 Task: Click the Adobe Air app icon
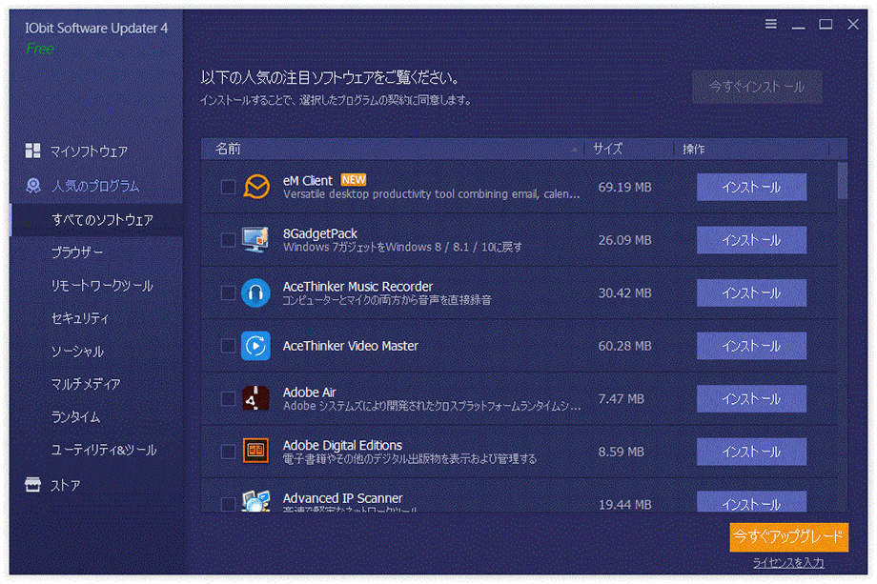[256, 398]
